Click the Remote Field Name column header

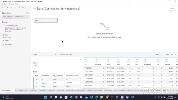[72, 76]
